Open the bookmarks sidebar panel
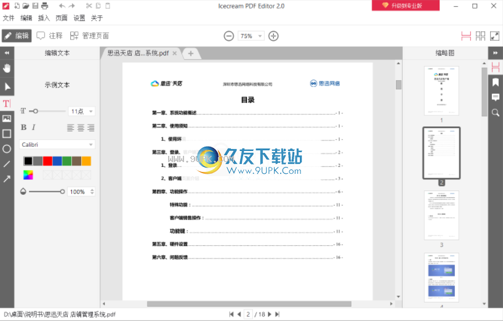503x321 pixels. 496,82
